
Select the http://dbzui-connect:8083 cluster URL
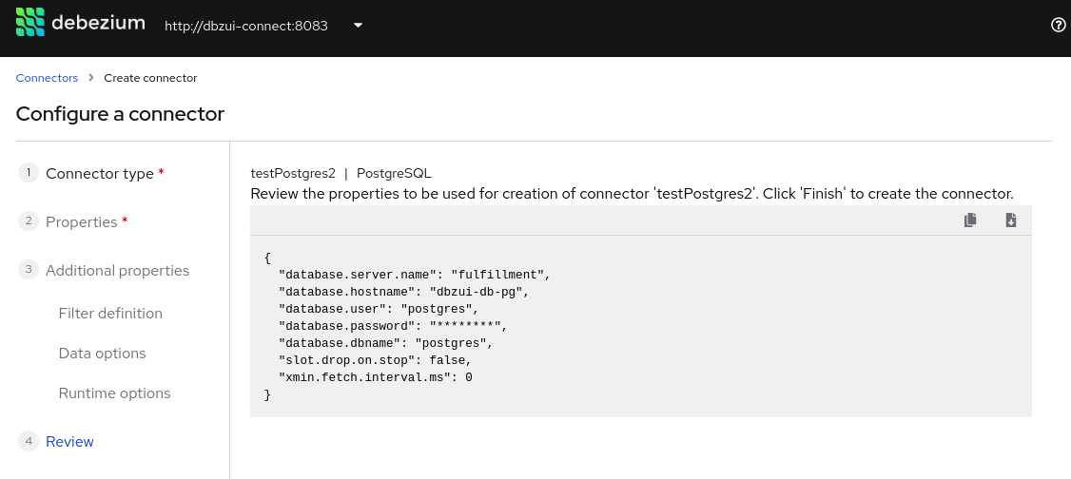(x=246, y=26)
